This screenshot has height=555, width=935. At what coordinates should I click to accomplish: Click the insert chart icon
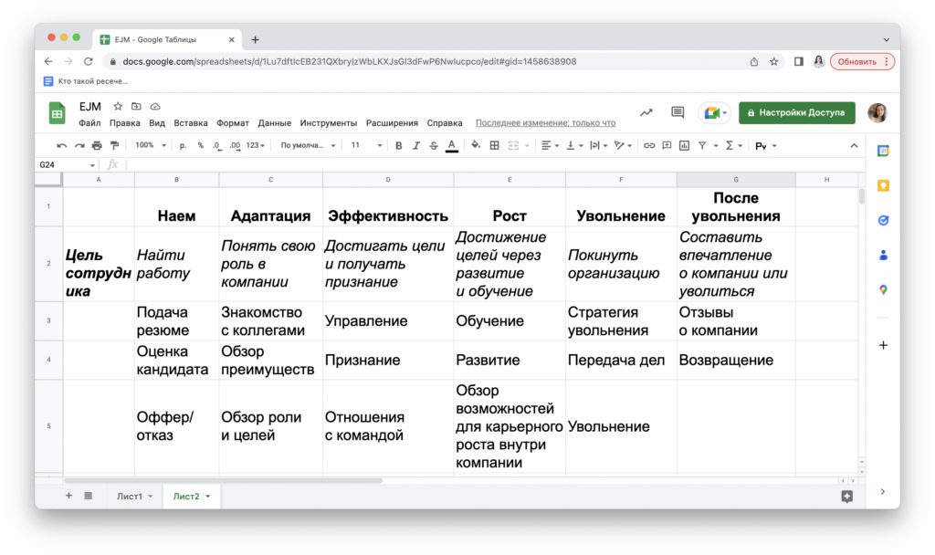point(684,145)
